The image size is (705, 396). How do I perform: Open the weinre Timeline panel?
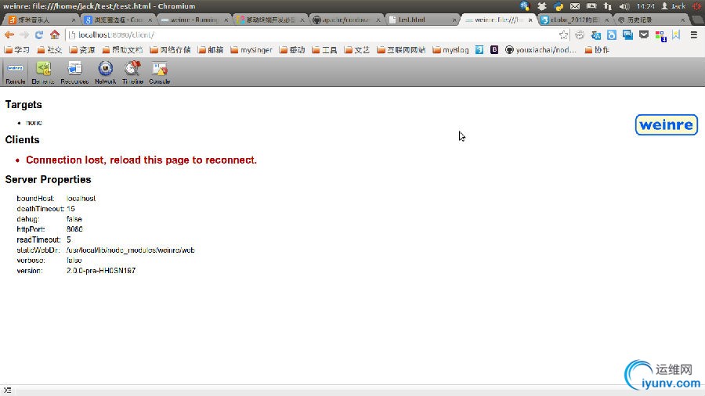click(x=132, y=73)
